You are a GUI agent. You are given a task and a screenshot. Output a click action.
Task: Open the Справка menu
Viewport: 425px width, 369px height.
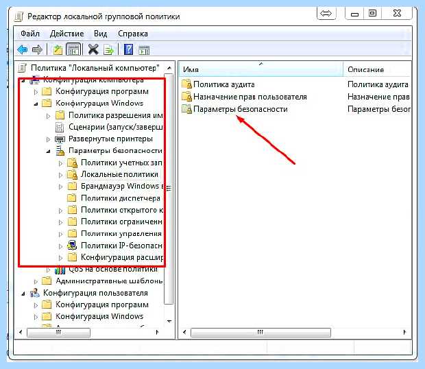click(x=133, y=34)
